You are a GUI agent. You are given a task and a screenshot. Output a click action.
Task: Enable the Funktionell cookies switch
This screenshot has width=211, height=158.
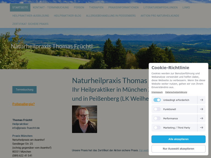(157, 109)
